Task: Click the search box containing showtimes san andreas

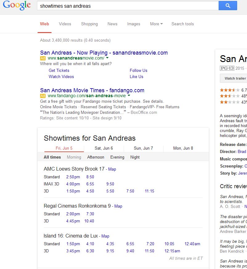Action: pyautogui.click(x=128, y=6)
